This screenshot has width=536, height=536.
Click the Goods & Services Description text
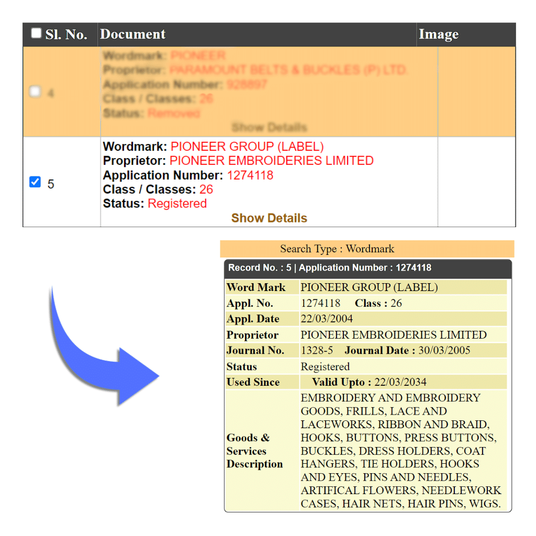point(400,451)
